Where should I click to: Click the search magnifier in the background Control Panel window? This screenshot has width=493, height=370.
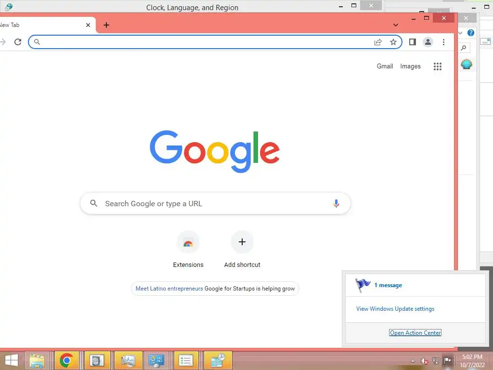464,48
